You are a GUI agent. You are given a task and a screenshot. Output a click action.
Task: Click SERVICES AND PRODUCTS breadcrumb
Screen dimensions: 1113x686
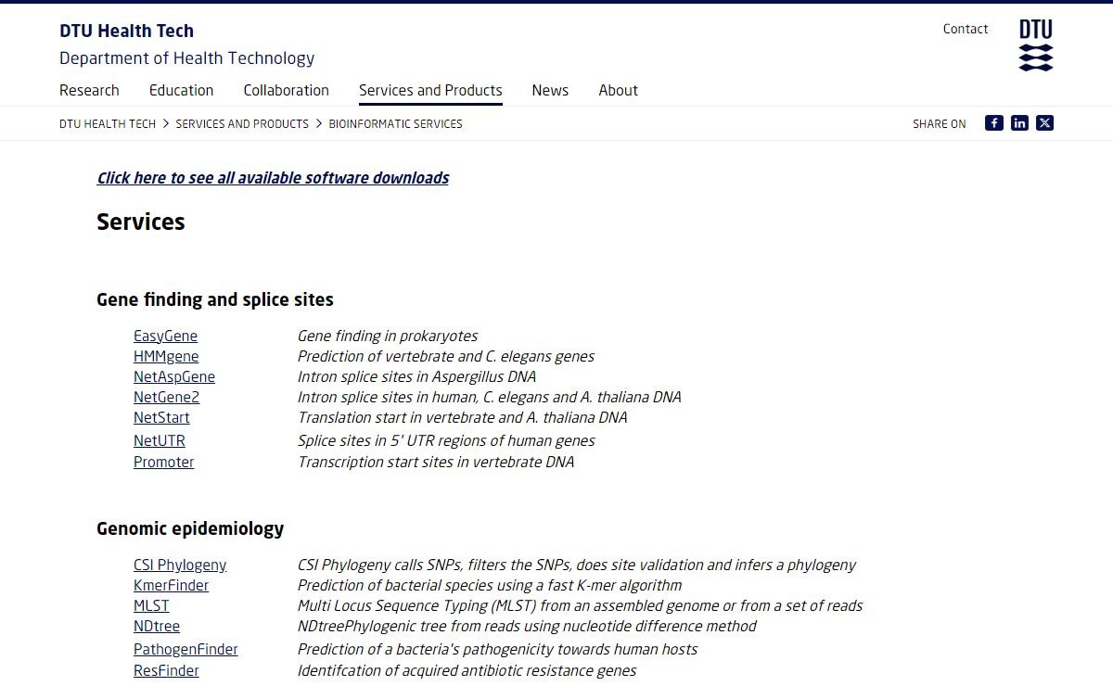[x=242, y=123]
